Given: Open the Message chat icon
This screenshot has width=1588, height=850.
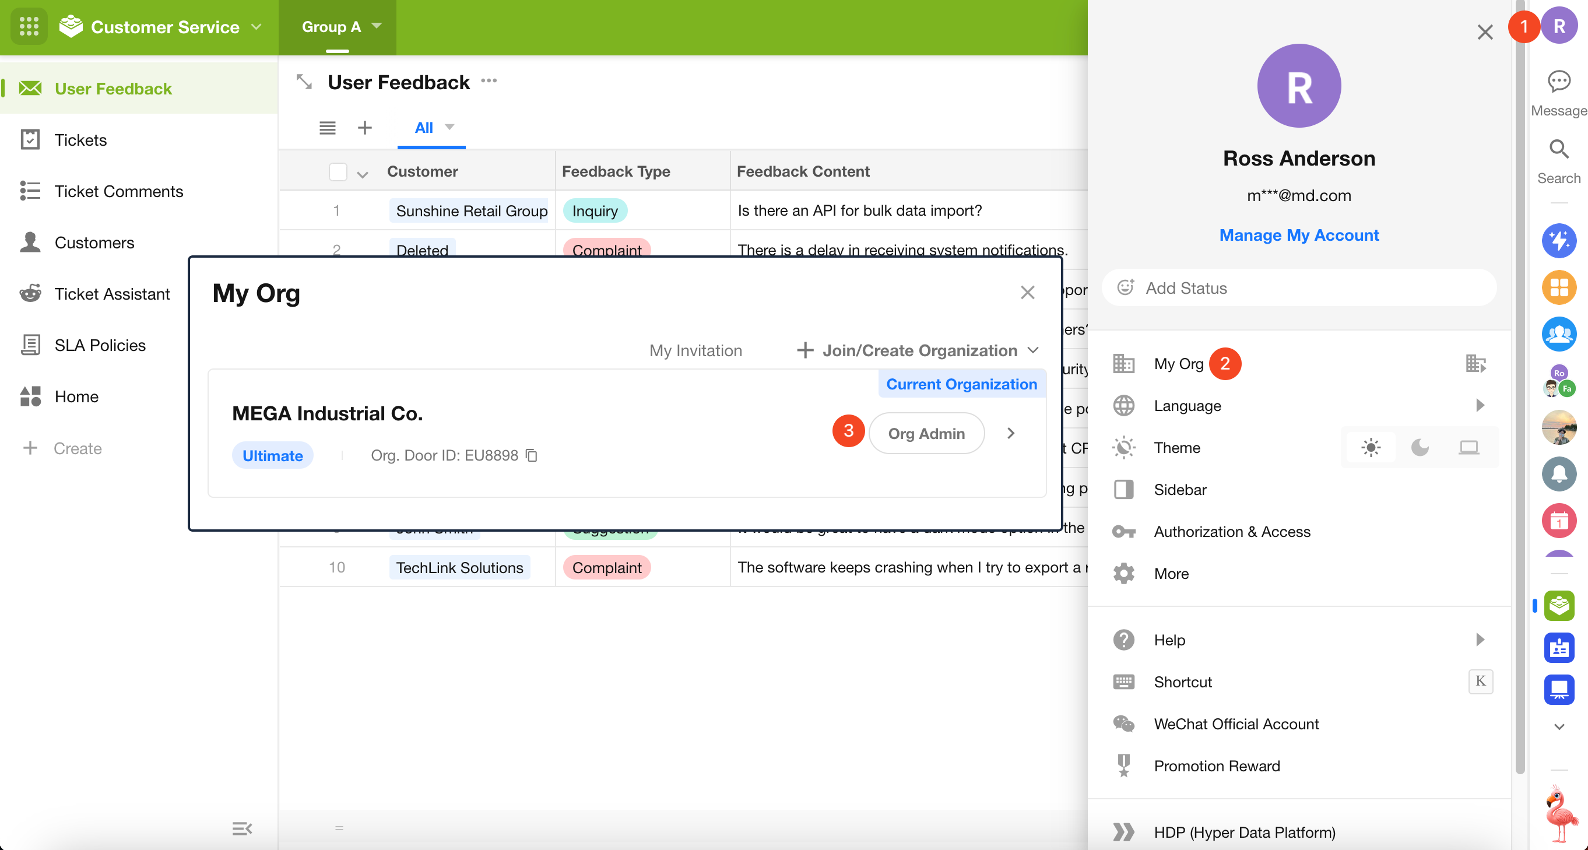Looking at the screenshot, I should (1558, 82).
